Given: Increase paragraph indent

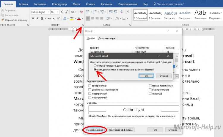Looking at the screenshot, I should (x=115, y=12).
